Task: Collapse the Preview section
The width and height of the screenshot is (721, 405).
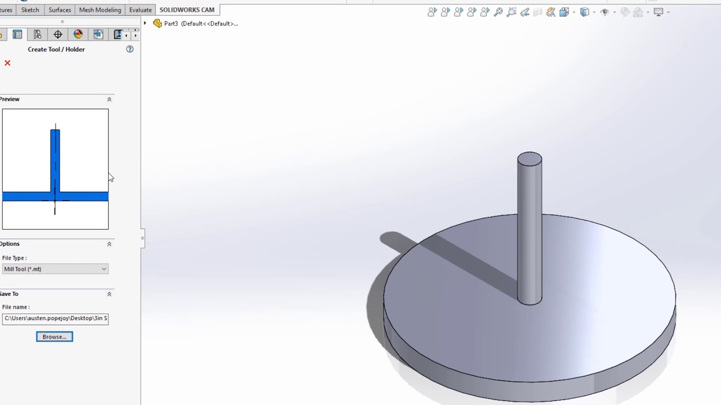Action: click(x=109, y=100)
